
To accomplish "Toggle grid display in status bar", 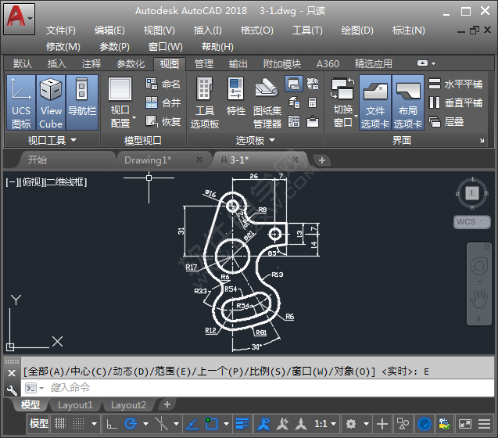I will tap(59, 423).
